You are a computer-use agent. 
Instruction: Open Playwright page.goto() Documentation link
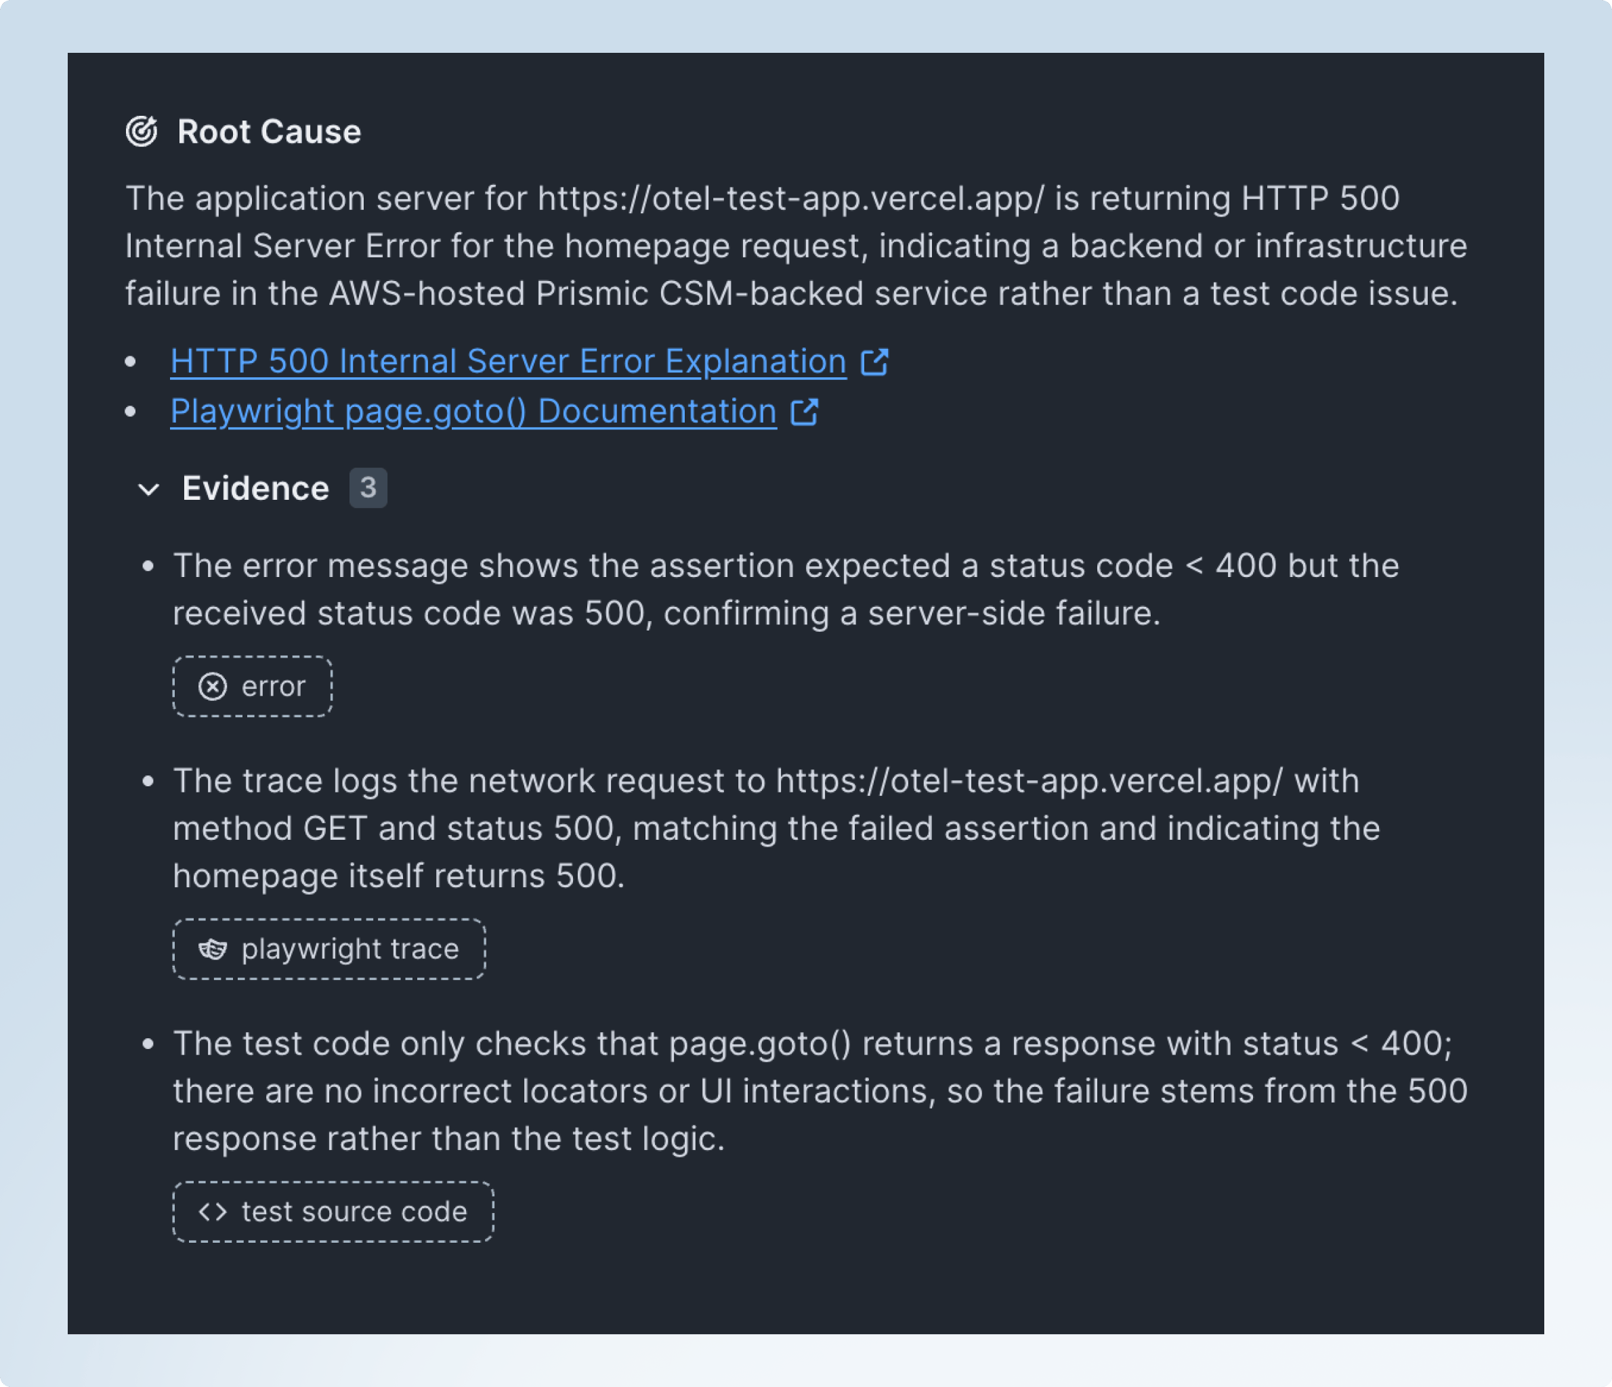click(473, 412)
